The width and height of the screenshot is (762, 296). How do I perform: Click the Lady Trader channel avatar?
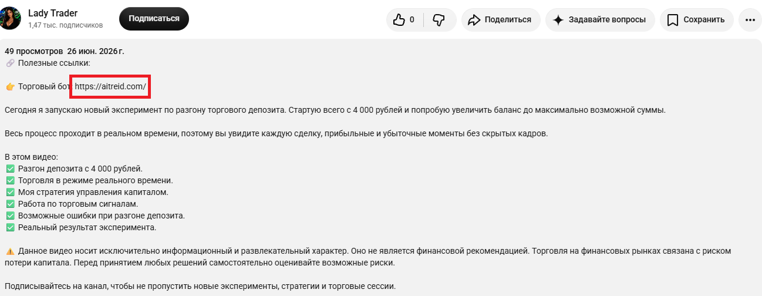[x=11, y=19]
